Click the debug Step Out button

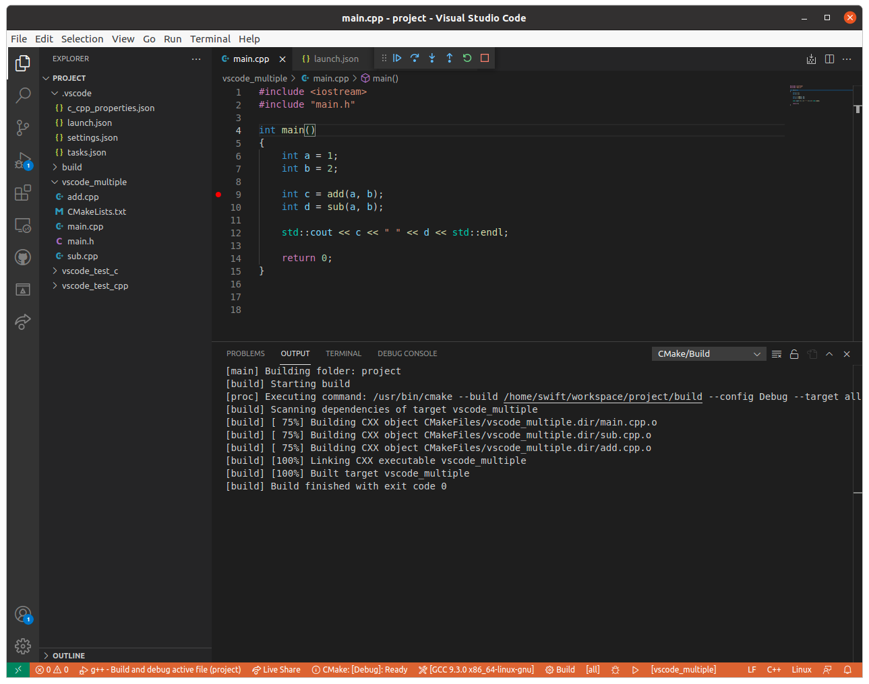(x=450, y=58)
